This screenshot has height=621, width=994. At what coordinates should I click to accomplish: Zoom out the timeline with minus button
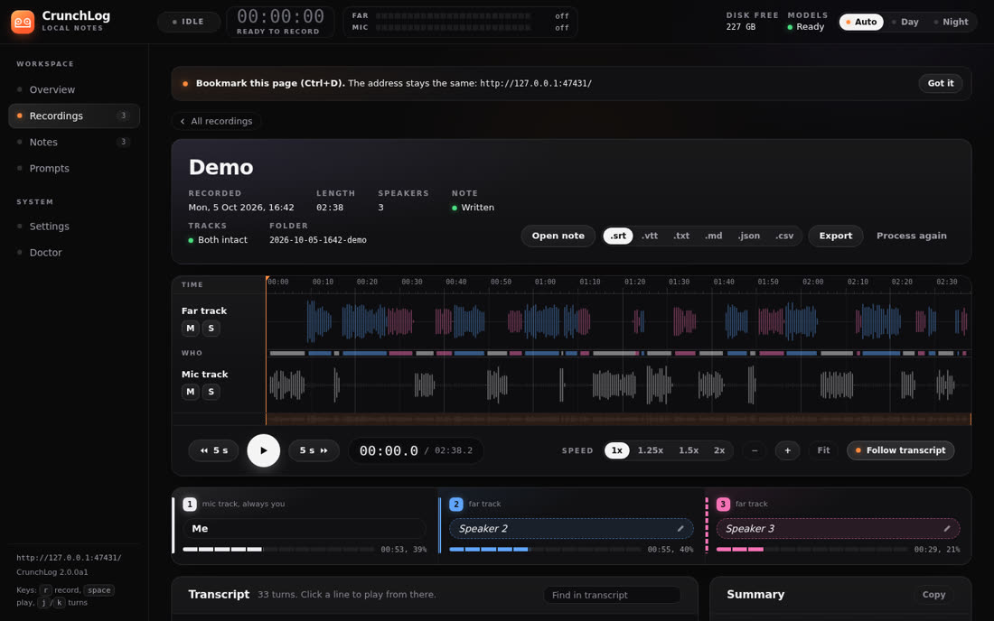(755, 450)
